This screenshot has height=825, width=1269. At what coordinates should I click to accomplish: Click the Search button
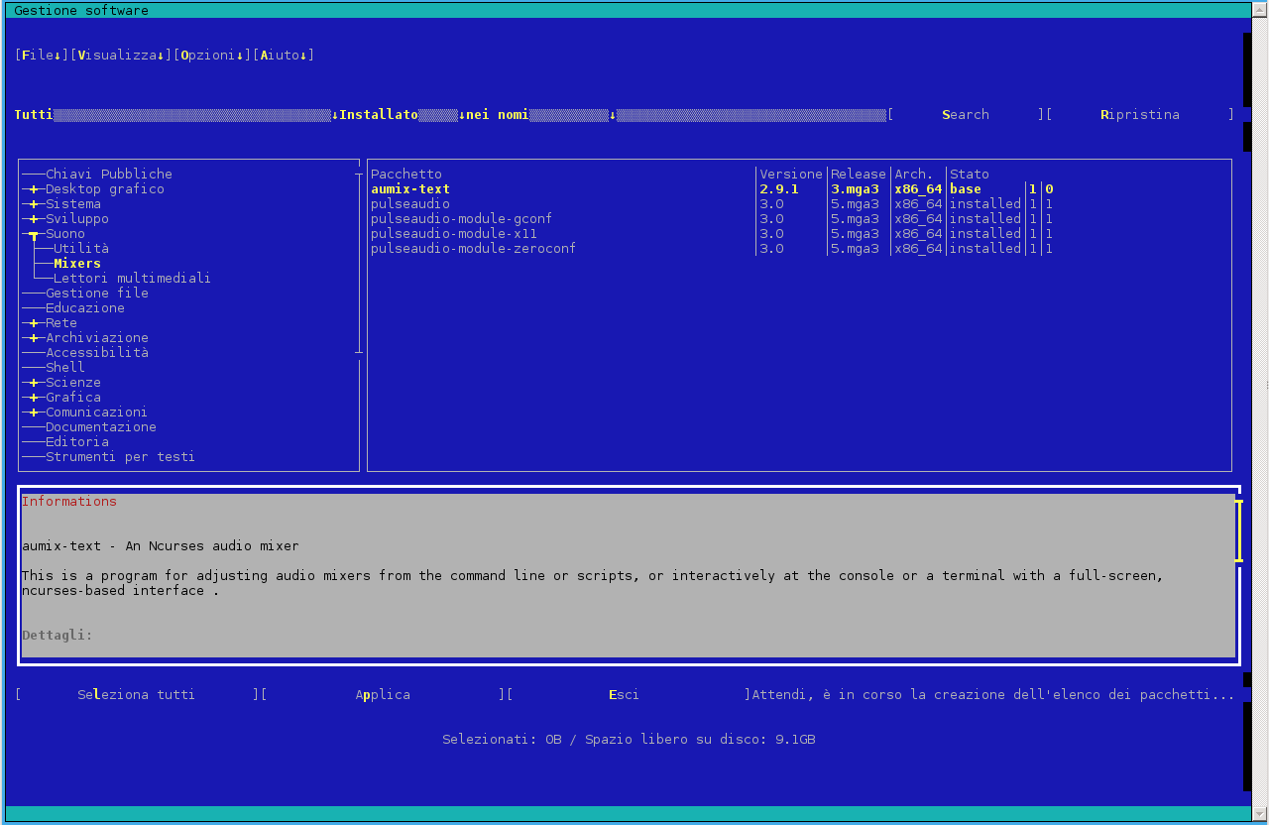tap(965, 115)
